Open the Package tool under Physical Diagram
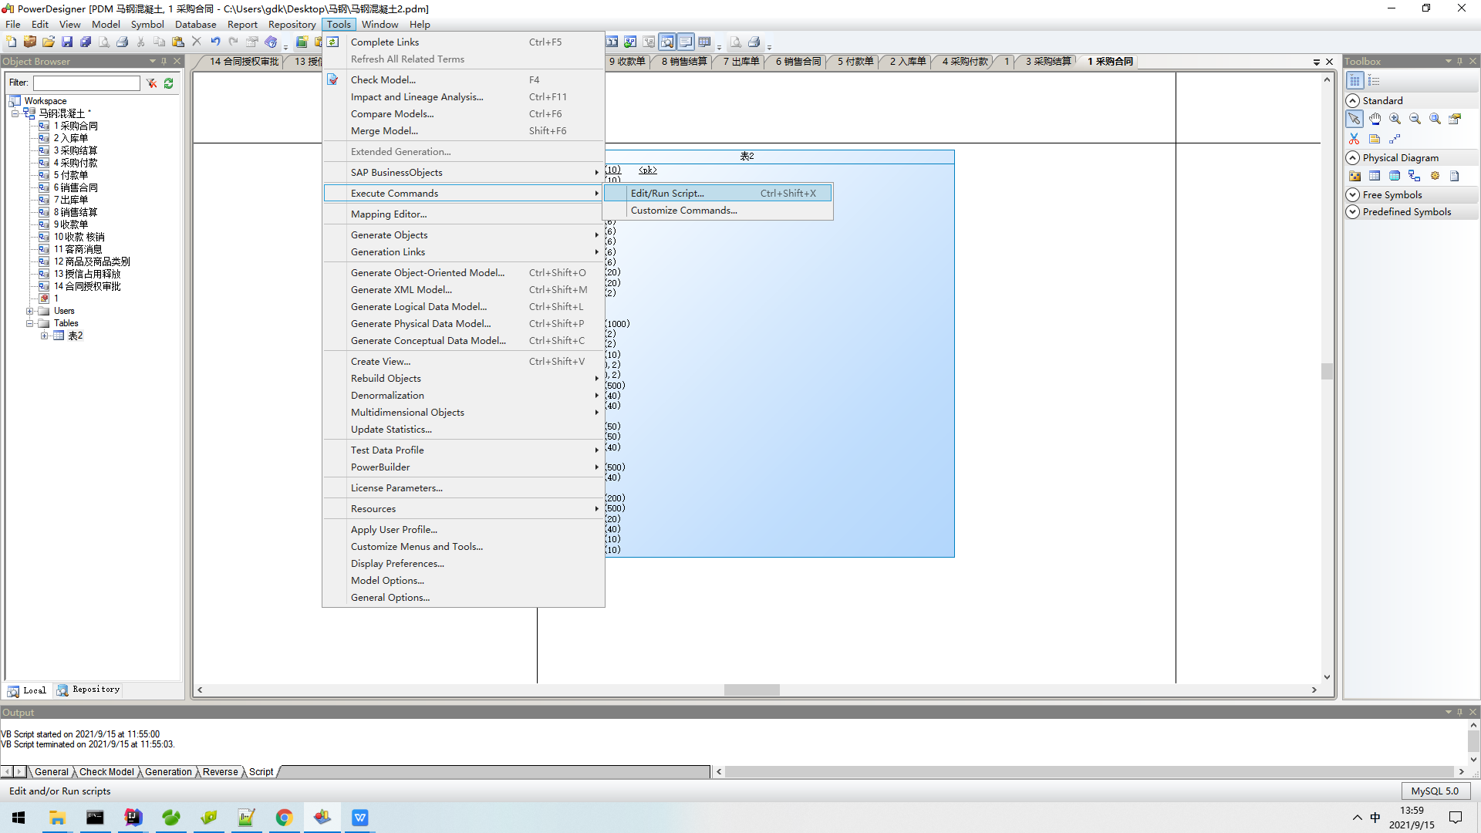This screenshot has width=1481, height=833. pyautogui.click(x=1354, y=176)
